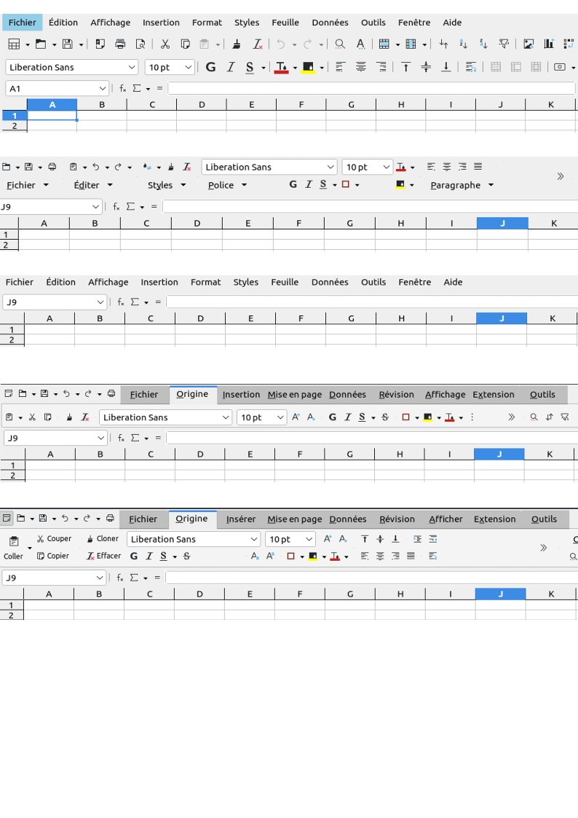Click the large scissors Cut icon in top toolbar

click(165, 44)
